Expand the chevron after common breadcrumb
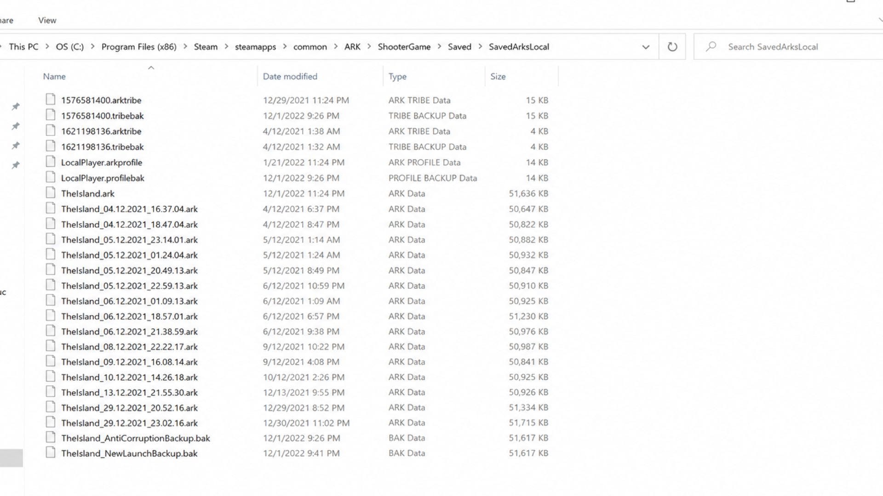Viewport: 883px width, 496px height. coord(336,46)
